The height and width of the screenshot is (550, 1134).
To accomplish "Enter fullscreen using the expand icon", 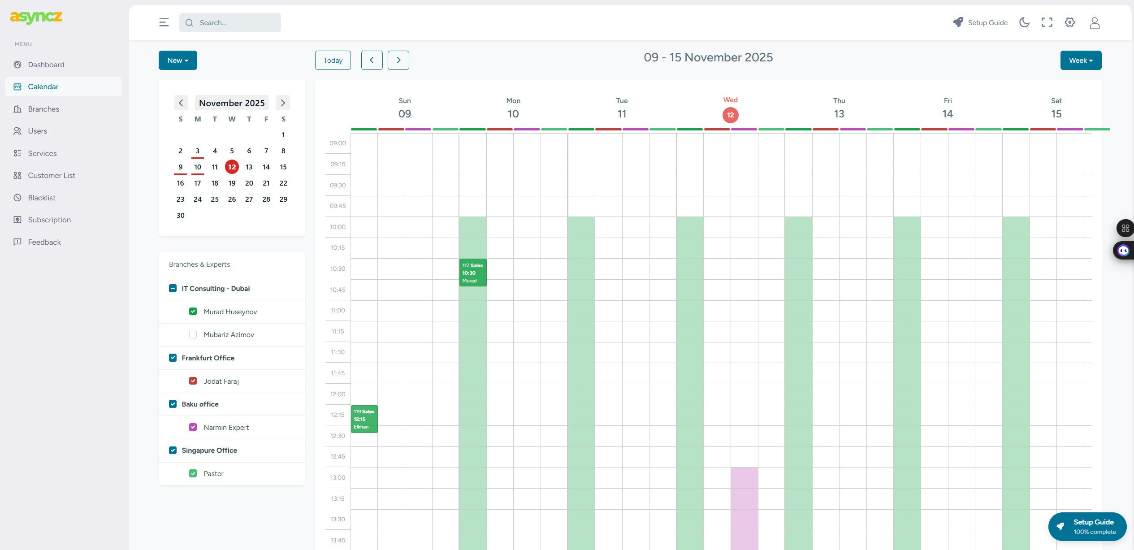I will coord(1047,22).
